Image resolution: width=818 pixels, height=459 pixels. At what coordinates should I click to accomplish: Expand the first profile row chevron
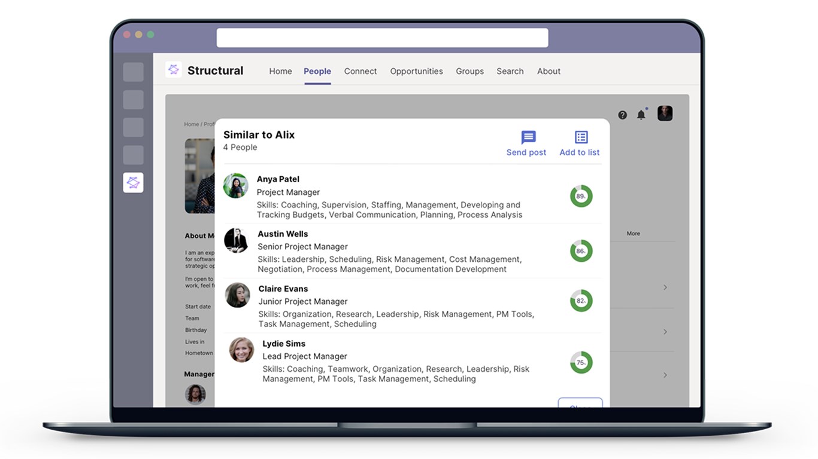665,287
